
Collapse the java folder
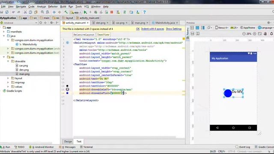[4, 36]
